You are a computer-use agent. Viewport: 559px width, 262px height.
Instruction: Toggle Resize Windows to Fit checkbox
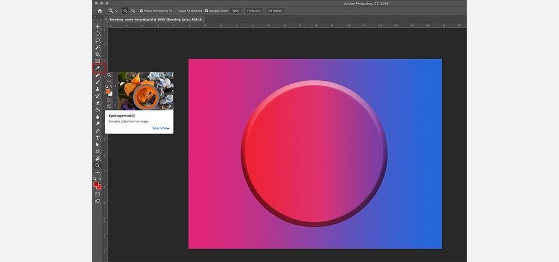[x=141, y=11]
